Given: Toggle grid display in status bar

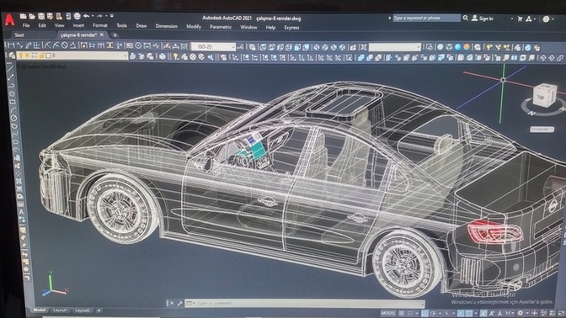Looking at the screenshot, I should (x=402, y=313).
